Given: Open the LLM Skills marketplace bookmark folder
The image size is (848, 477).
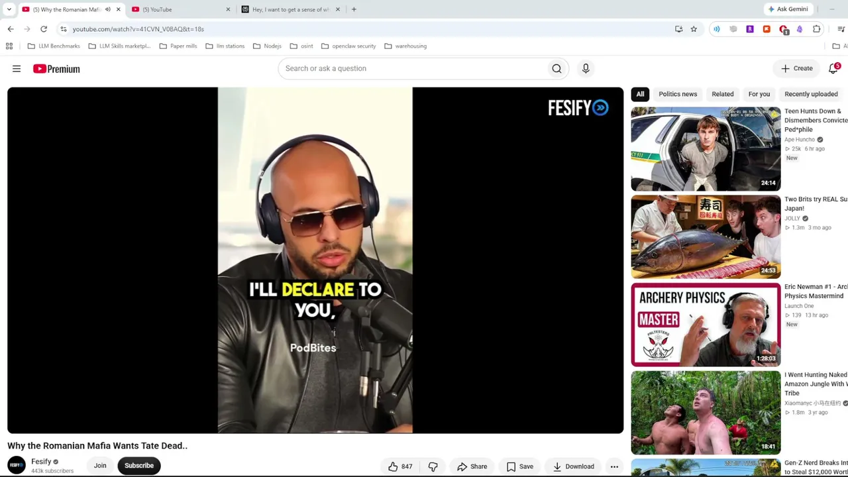Looking at the screenshot, I should (x=119, y=46).
